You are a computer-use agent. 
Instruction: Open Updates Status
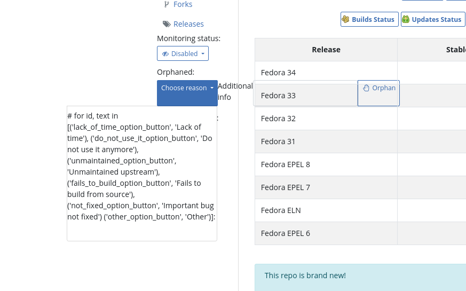433,19
